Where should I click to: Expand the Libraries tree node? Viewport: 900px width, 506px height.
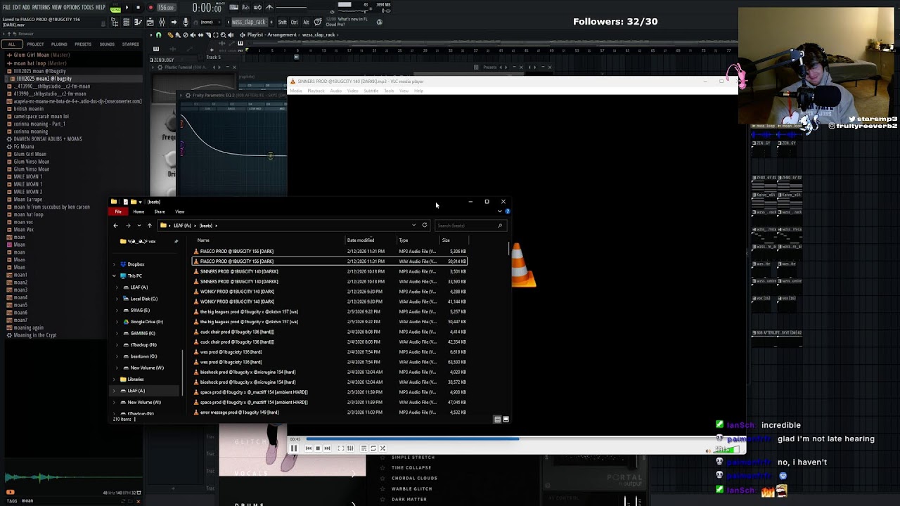pyautogui.click(x=114, y=379)
